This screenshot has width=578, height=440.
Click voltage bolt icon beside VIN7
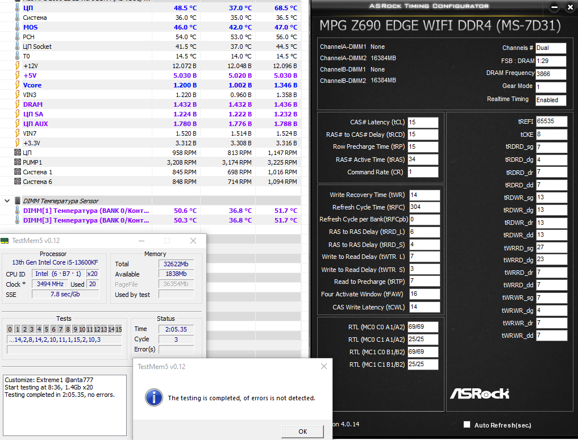[x=17, y=133]
